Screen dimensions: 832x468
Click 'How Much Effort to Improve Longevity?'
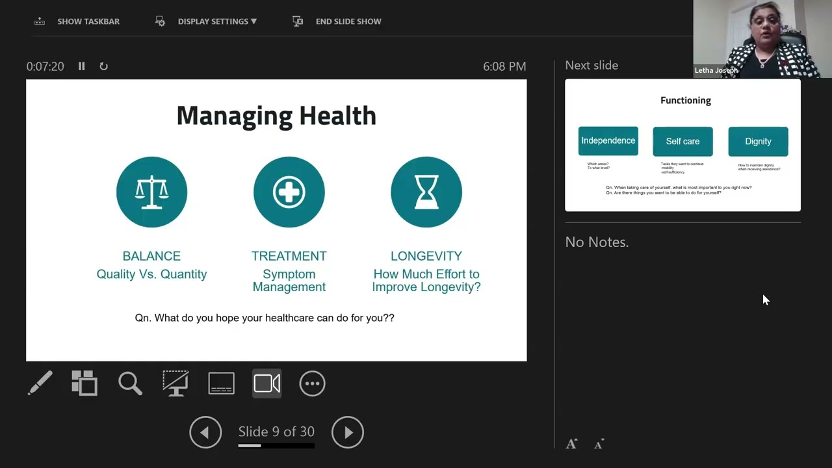tap(426, 281)
